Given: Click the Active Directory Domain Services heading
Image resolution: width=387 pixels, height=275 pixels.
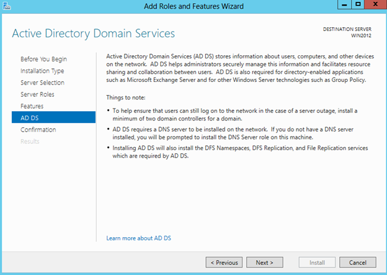Looking at the screenshot, I should (94, 33).
